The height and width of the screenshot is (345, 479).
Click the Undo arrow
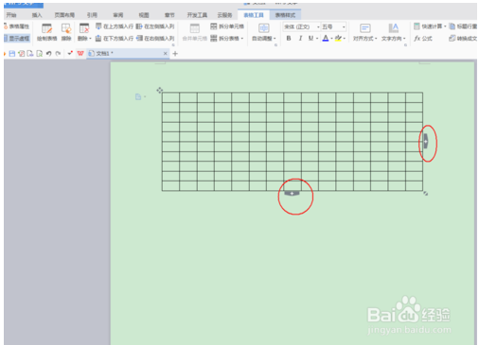[x=48, y=54]
